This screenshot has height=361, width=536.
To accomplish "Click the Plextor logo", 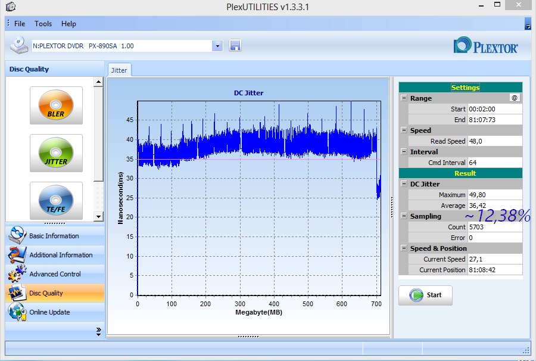I will tap(486, 46).
